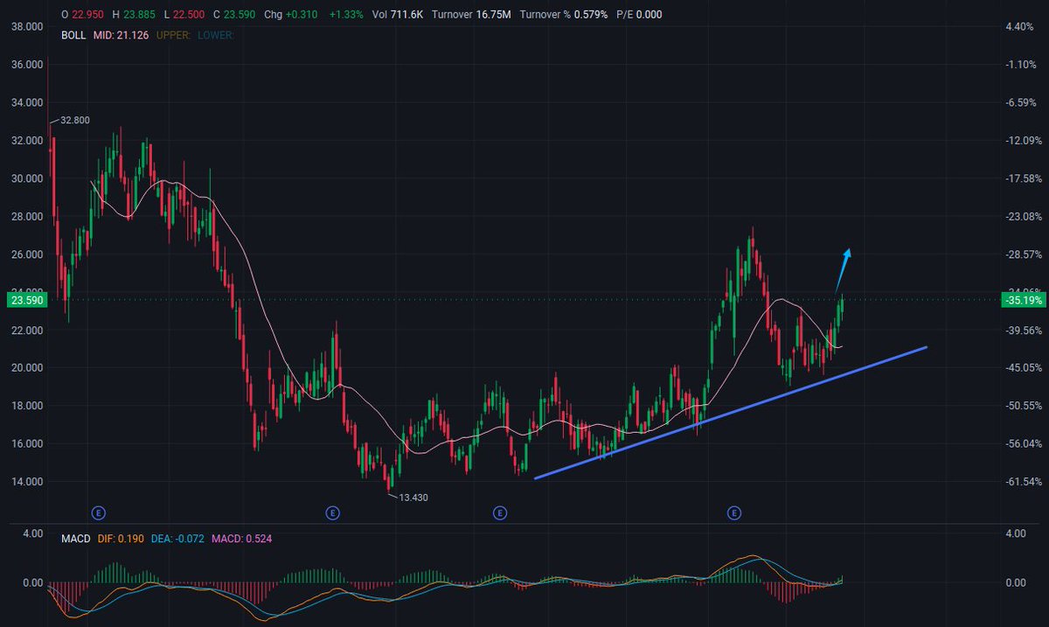This screenshot has width=1049, height=627.
Task: Click the DEA: -0.072 value
Action: pos(177,539)
